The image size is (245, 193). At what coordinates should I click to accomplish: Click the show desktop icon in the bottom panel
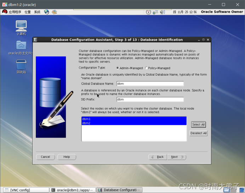point(242,190)
